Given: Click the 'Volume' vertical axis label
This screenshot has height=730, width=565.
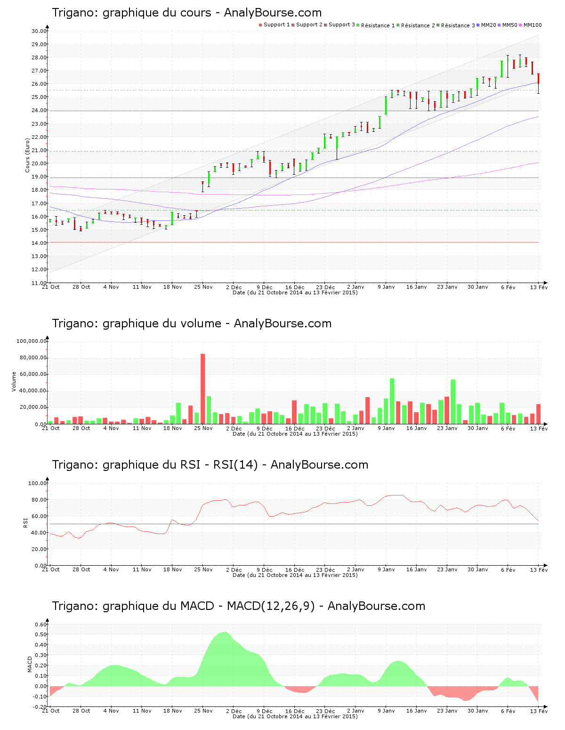Looking at the screenshot, I should (x=14, y=381).
